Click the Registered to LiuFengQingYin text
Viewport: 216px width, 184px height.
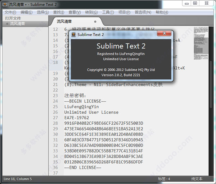click(121, 54)
